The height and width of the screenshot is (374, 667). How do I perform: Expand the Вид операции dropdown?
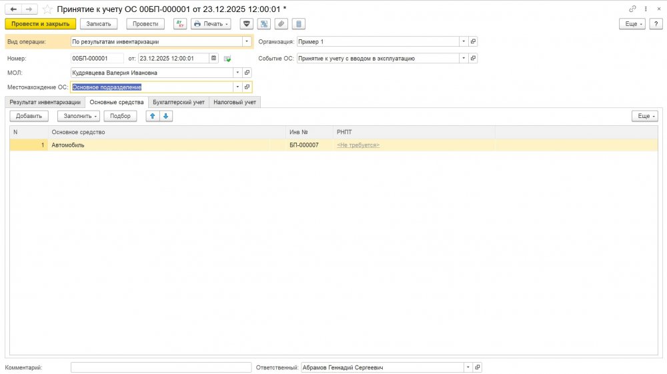click(246, 41)
